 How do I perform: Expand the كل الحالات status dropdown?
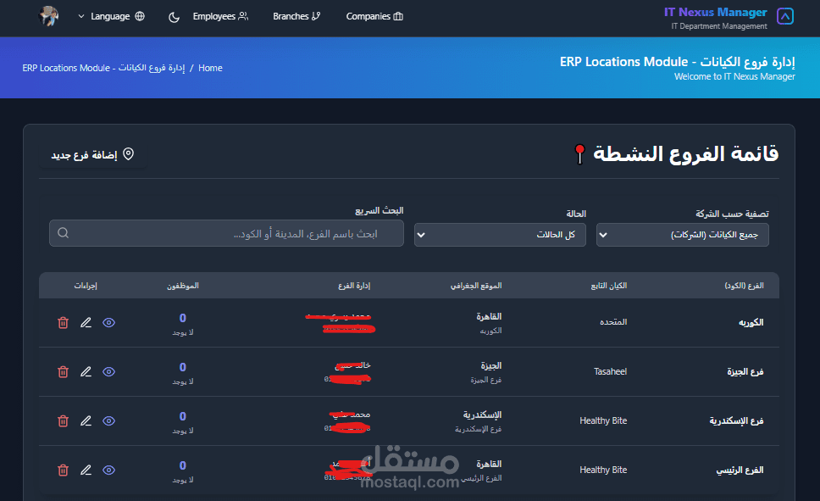[500, 234]
